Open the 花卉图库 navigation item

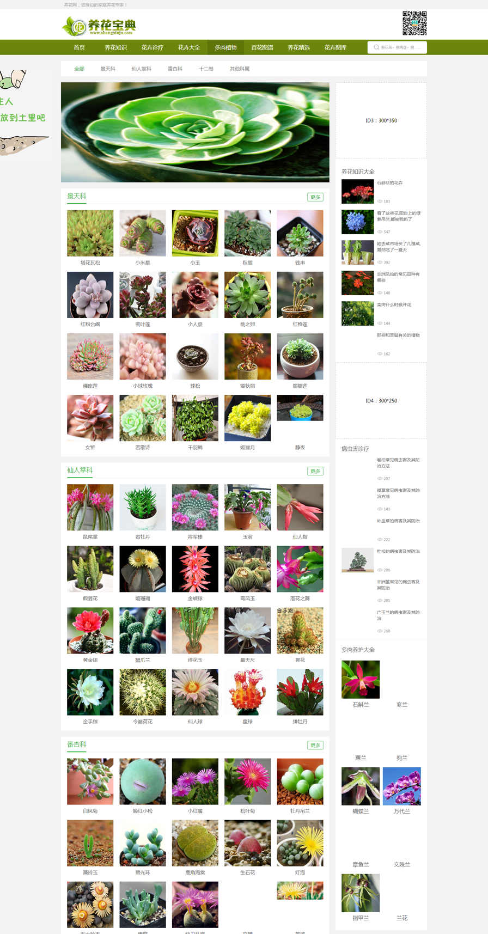tap(335, 47)
